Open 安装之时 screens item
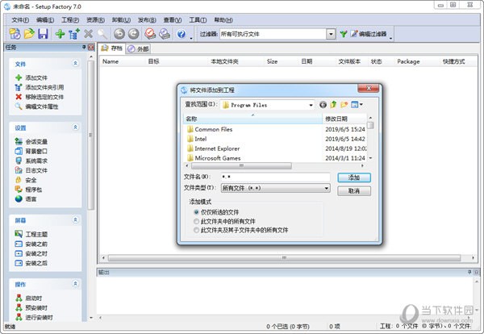This screenshot has width=484, height=334. click(31, 253)
